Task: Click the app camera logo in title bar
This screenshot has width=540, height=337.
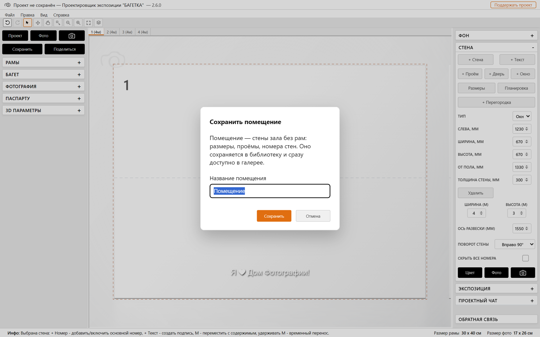Action: (x=7, y=5)
